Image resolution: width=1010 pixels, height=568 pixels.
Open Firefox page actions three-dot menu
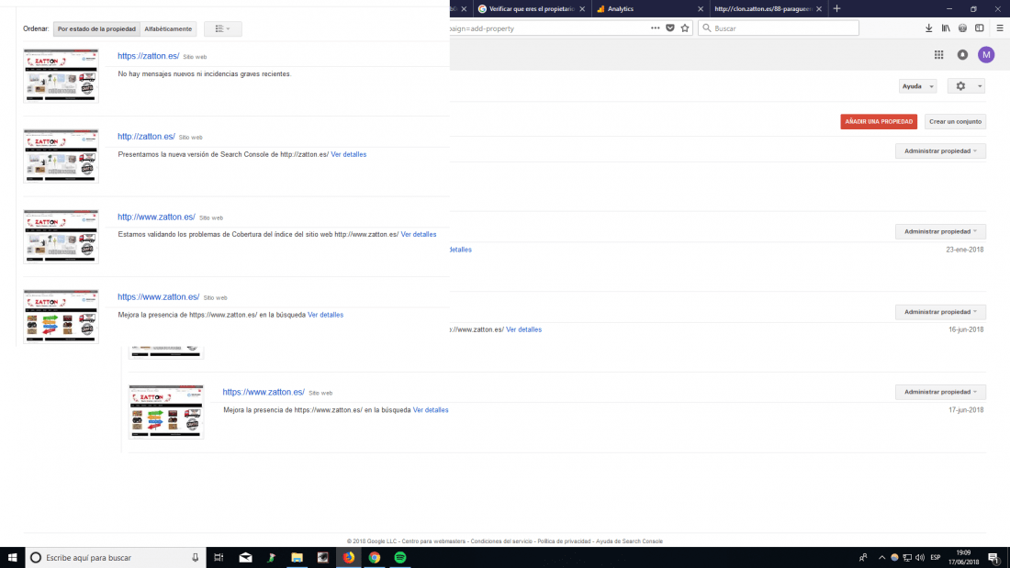pyautogui.click(x=655, y=28)
